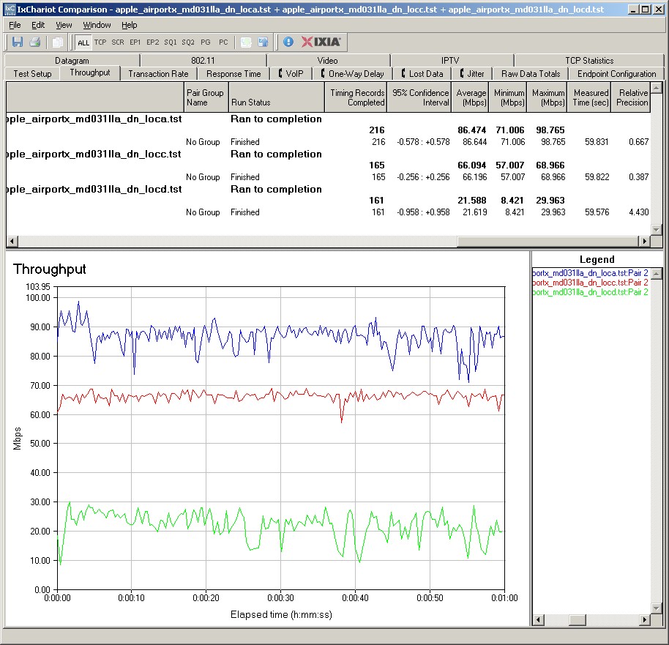Select the SCR filter button
This screenshot has height=645, width=669.
point(118,42)
